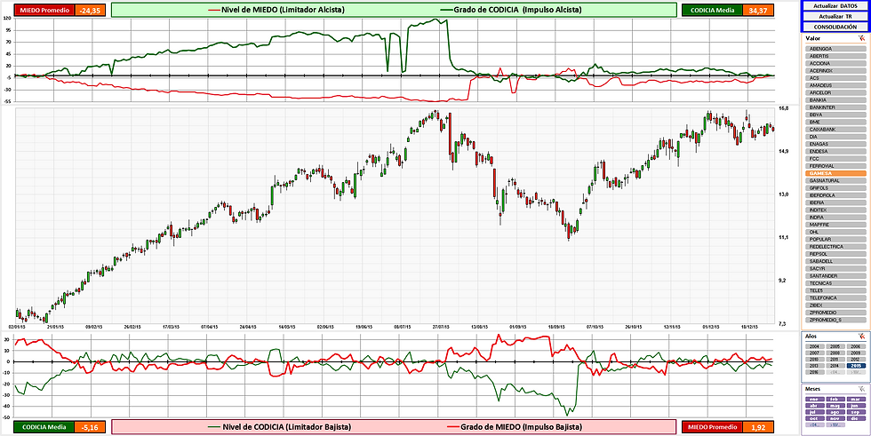This screenshot has width=871, height=436.
Task: Toggle month jun in Meses slicer
Action: click(x=856, y=406)
